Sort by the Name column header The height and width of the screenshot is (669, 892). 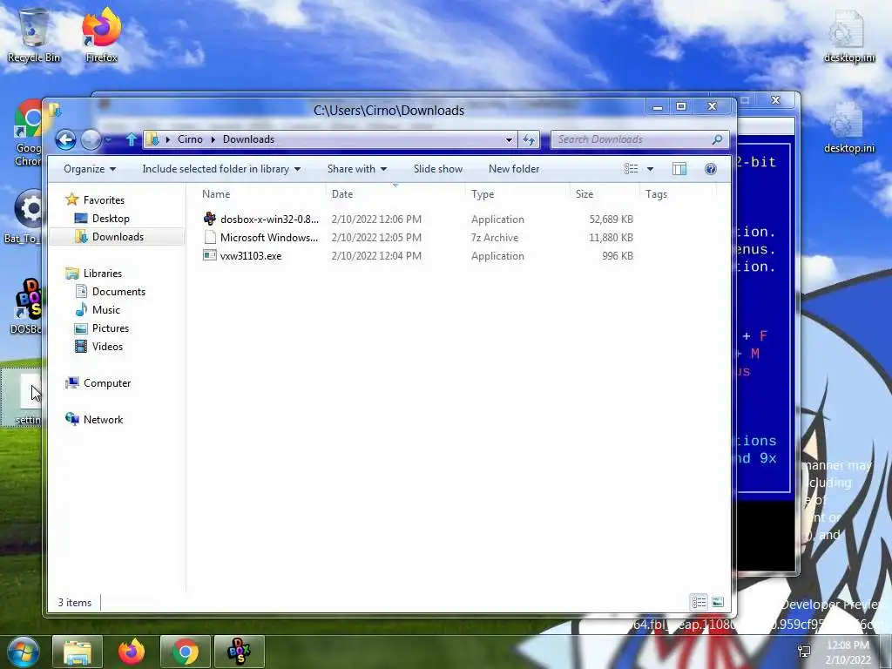216,194
